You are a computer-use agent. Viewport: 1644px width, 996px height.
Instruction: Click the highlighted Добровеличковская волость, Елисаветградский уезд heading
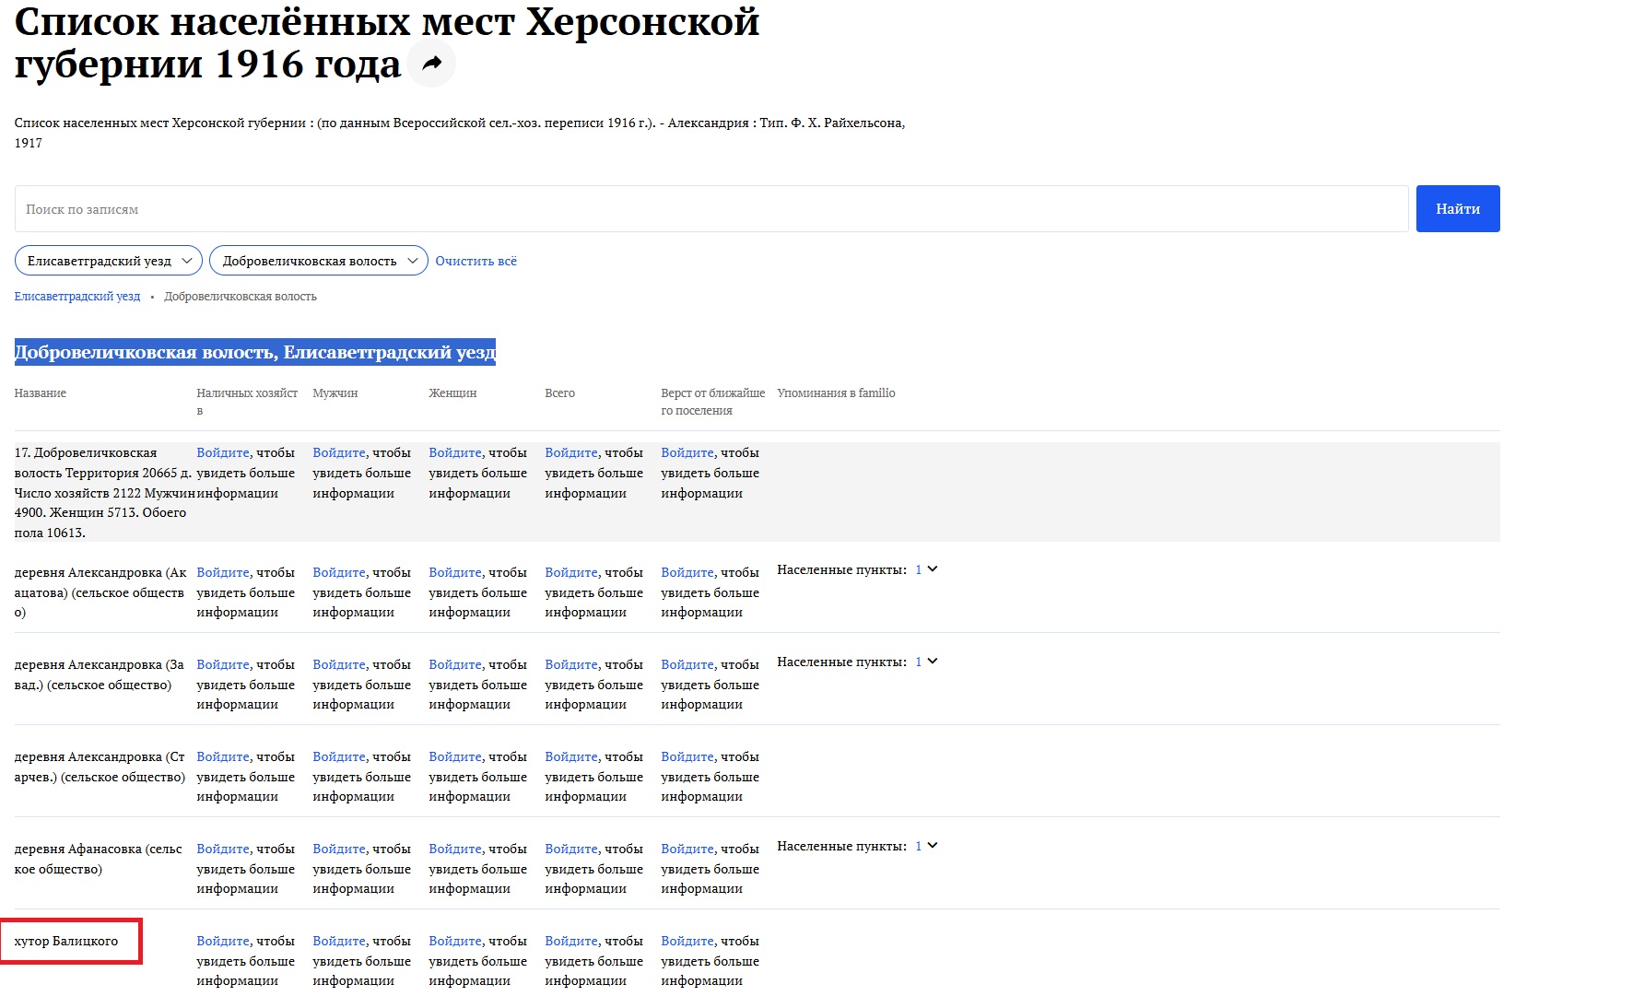tap(255, 352)
